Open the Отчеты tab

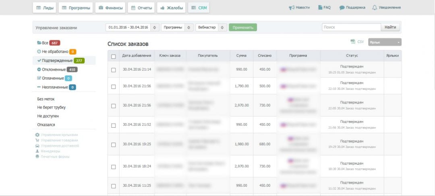141,8
